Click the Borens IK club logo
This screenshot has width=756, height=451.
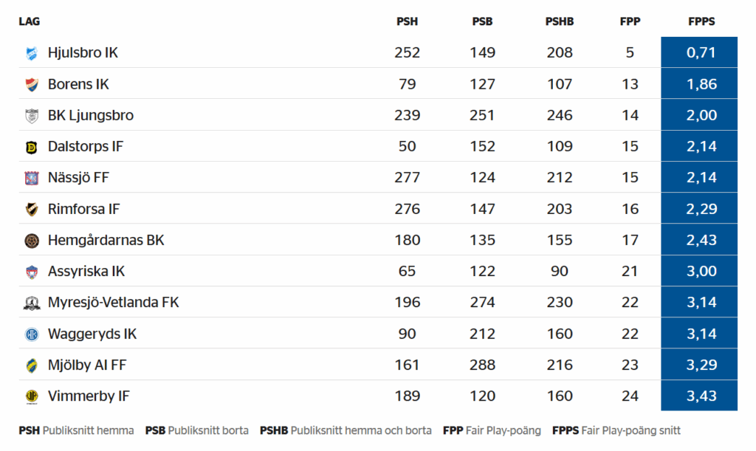tap(32, 84)
